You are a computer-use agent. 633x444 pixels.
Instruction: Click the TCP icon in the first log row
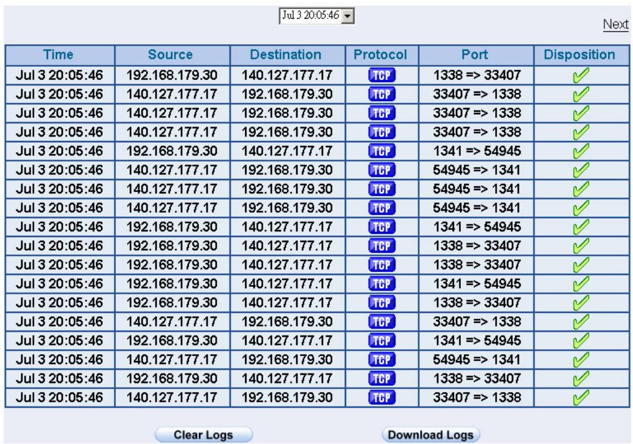coord(382,75)
